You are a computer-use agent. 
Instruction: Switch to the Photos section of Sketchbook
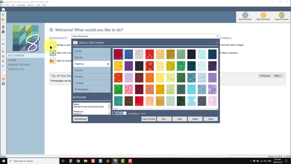[x=92, y=77]
